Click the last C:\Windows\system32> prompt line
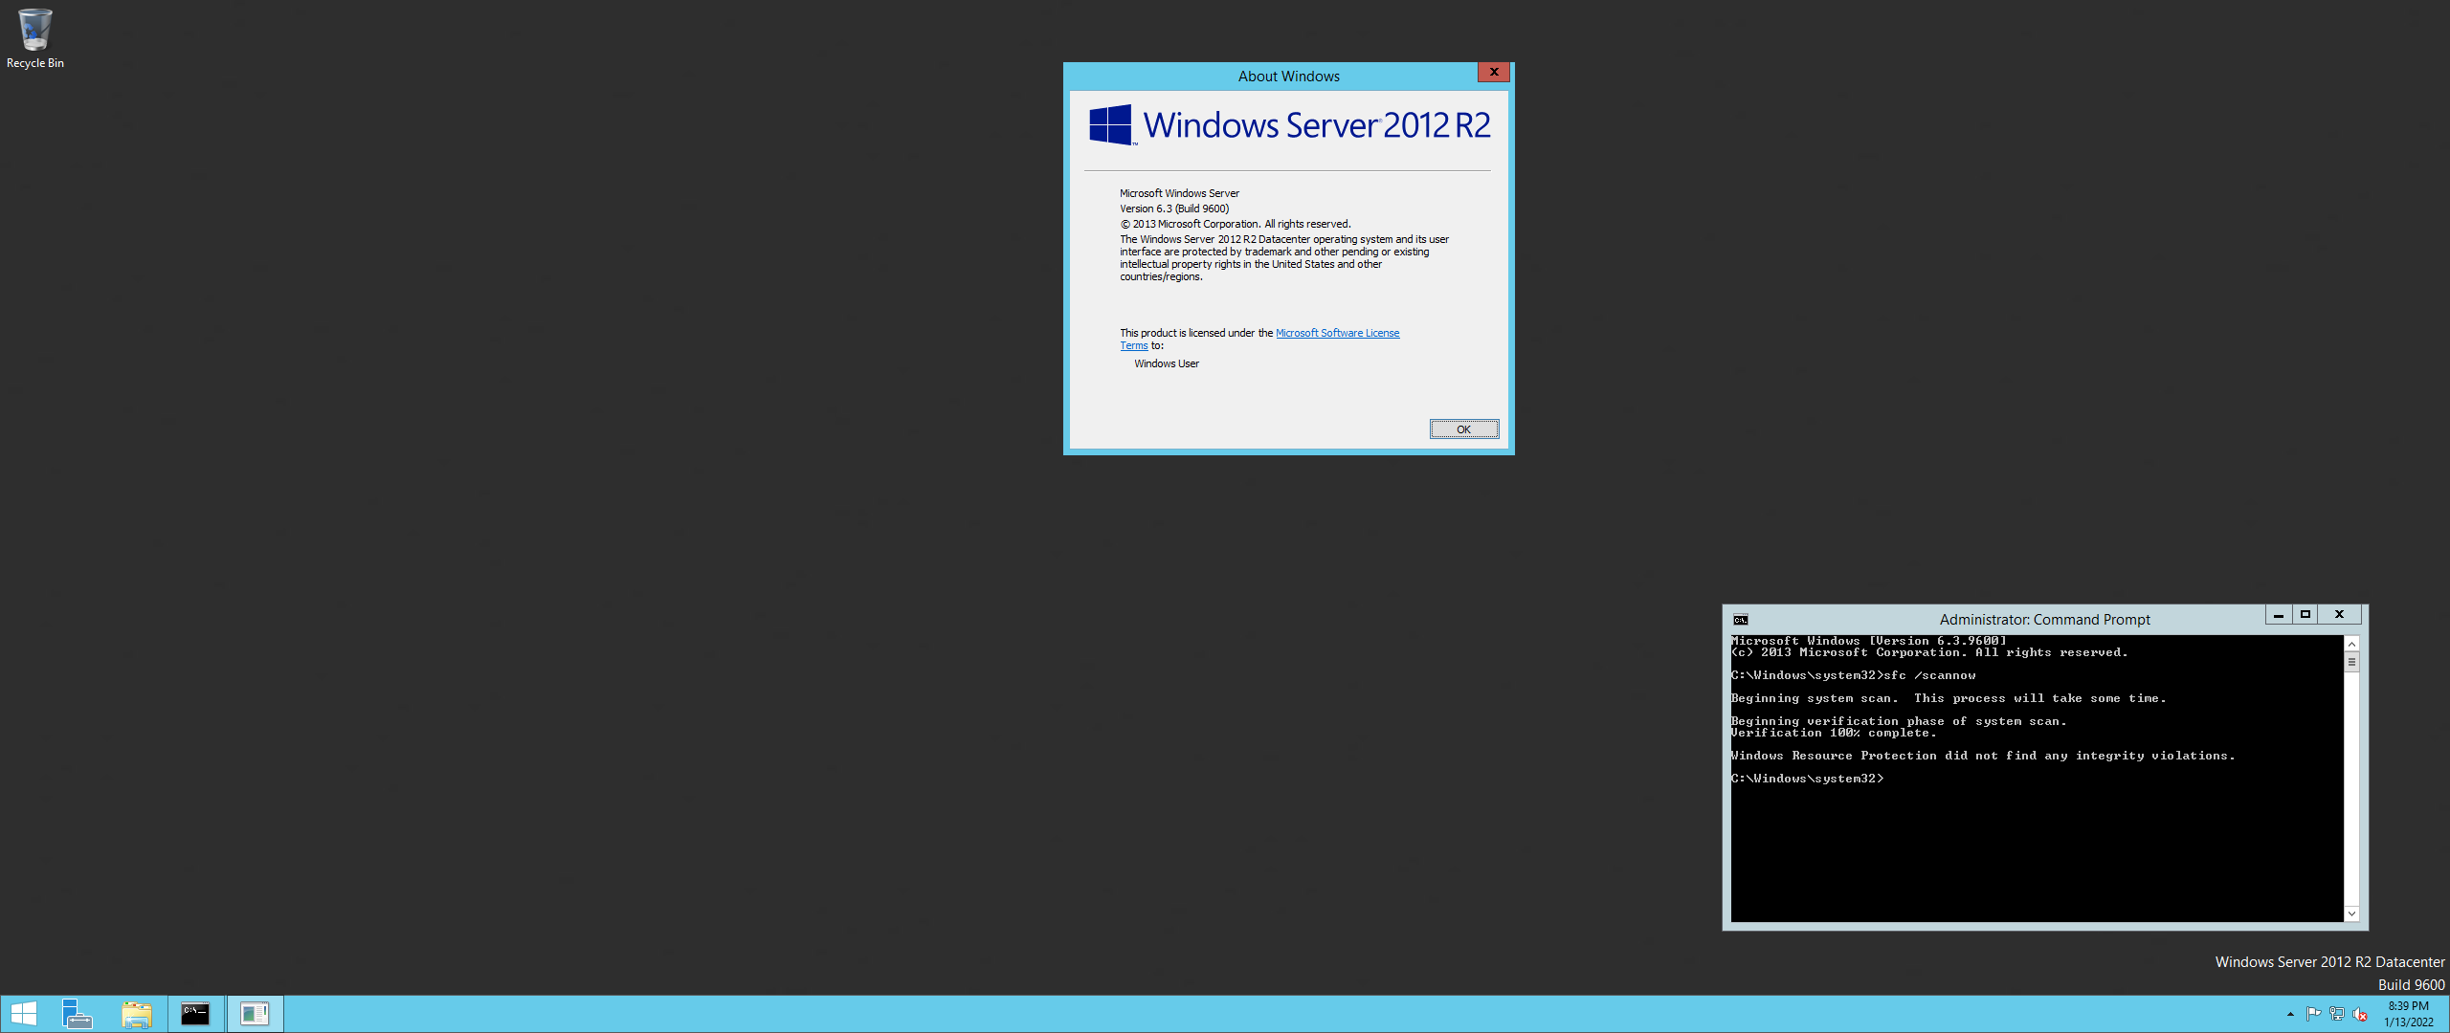Viewport: 2450px width, 1033px height. [1807, 779]
